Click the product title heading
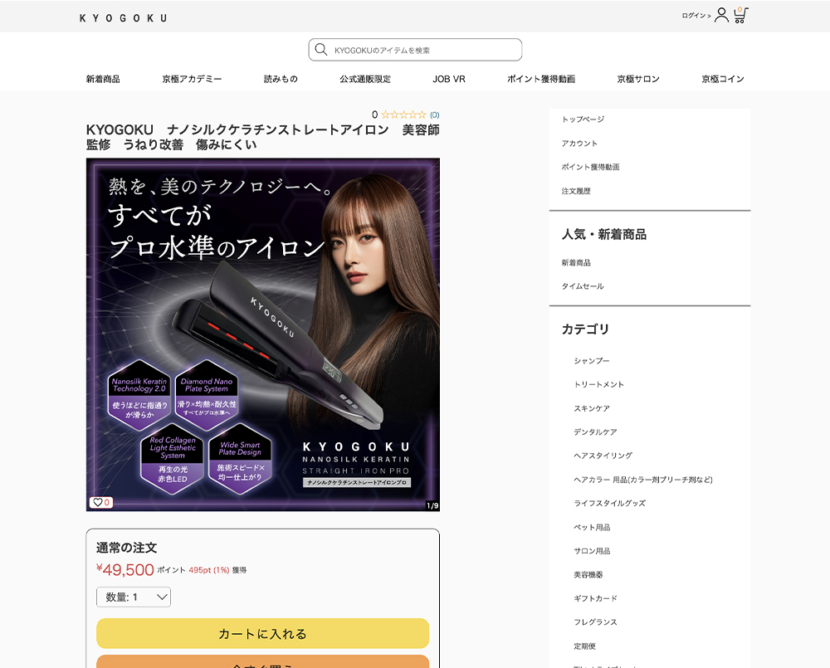This screenshot has width=830, height=668. click(262, 137)
